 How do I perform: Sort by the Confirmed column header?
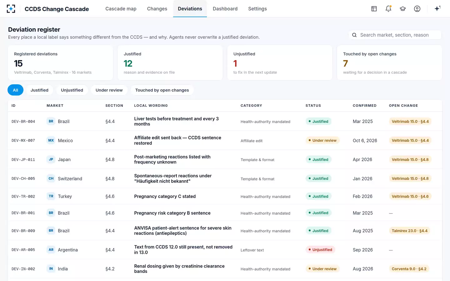pyautogui.click(x=365, y=106)
